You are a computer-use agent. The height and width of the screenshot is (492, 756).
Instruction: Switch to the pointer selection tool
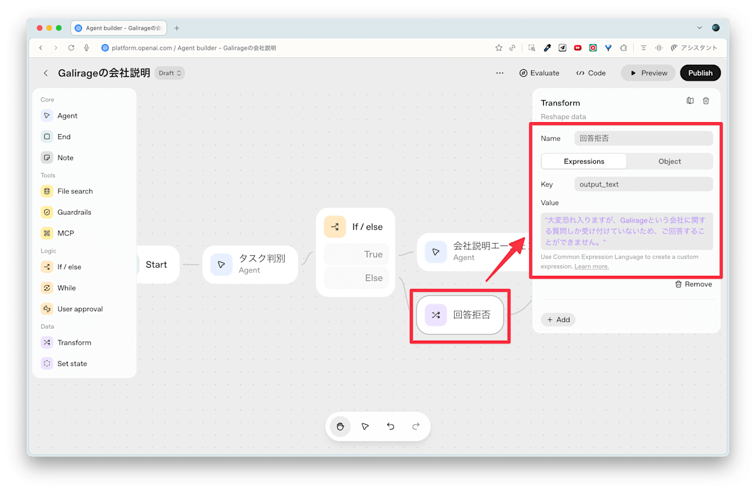(x=365, y=426)
